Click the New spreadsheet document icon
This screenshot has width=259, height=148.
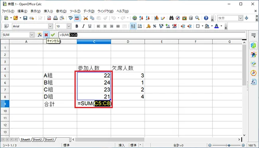coord(6,18)
